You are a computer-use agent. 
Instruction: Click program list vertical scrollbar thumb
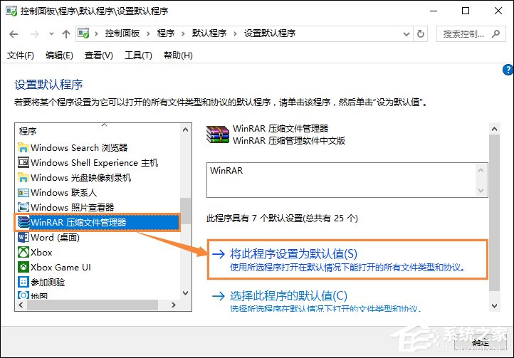pyautogui.click(x=186, y=211)
